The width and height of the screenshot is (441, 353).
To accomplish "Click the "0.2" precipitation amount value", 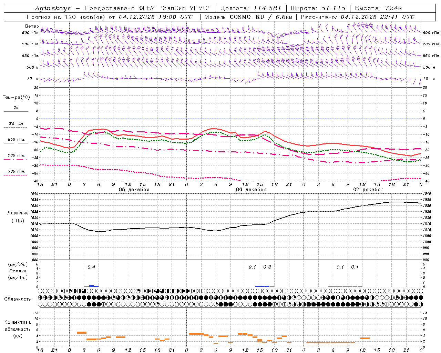I will [267, 267].
